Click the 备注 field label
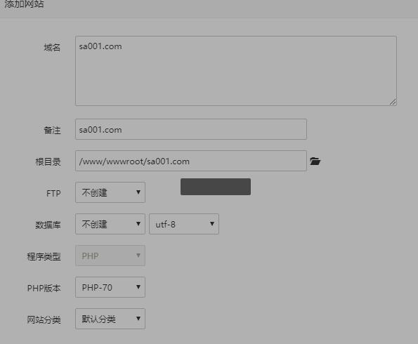This screenshot has height=344, width=418. click(52, 131)
